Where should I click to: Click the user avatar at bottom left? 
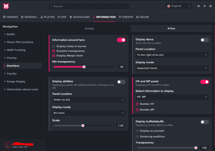[x=8, y=145]
